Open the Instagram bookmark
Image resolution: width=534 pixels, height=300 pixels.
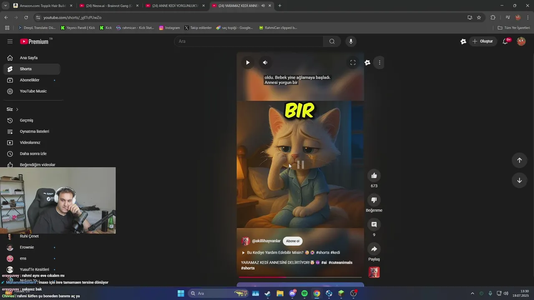[x=169, y=28]
